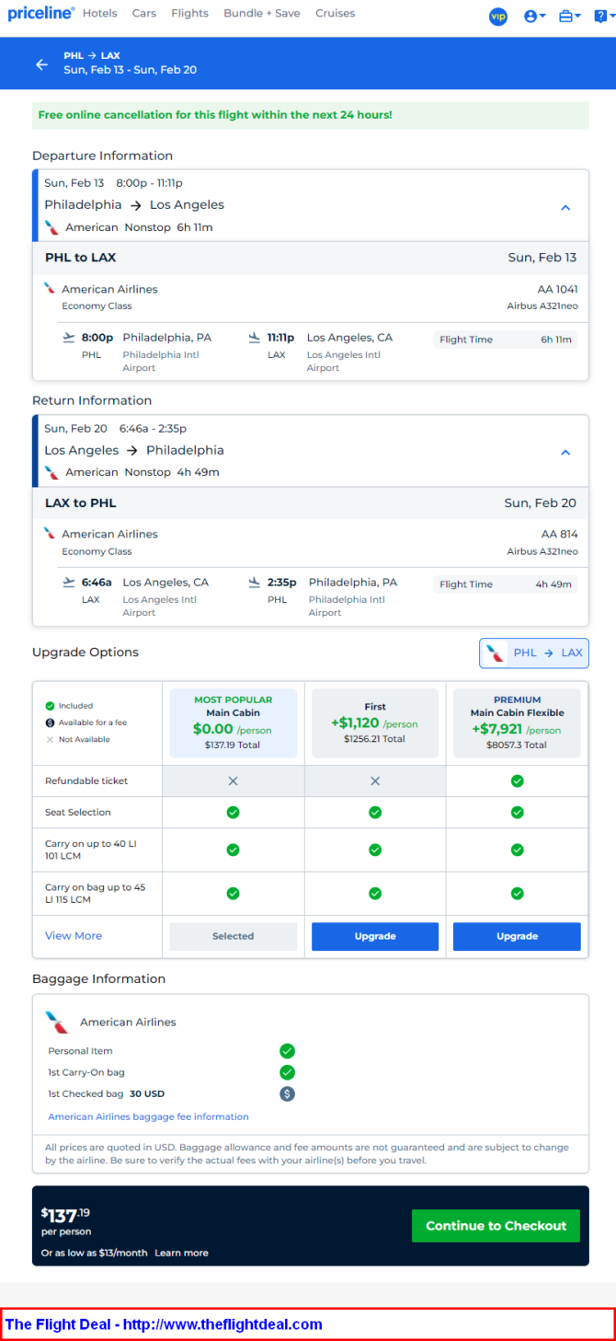Click the Personal Item included checkmark icon

(287, 1051)
